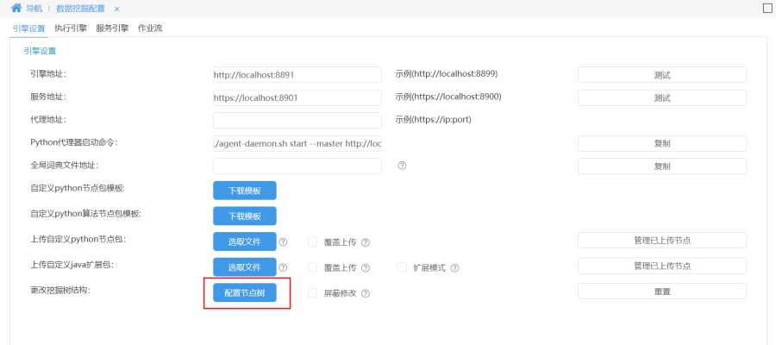Image resolution: width=776 pixels, height=345 pixels.
Task: Test the 服务地址 connection with 测试
Action: coord(662,97)
